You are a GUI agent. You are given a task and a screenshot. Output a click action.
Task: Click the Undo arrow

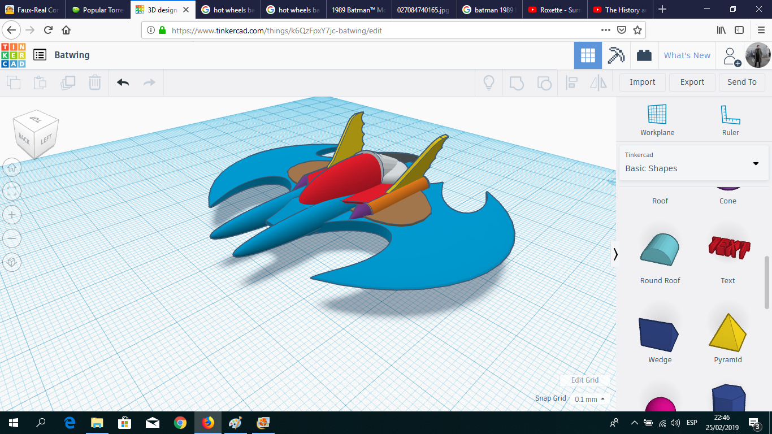[123, 83]
